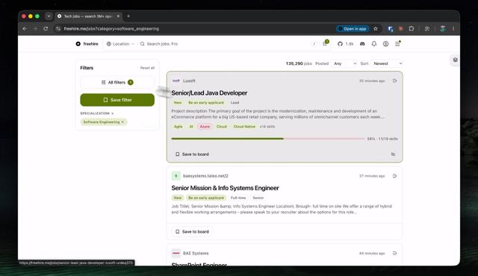
Task: Click the Lead tag on Java Developer card
Action: 235,103
